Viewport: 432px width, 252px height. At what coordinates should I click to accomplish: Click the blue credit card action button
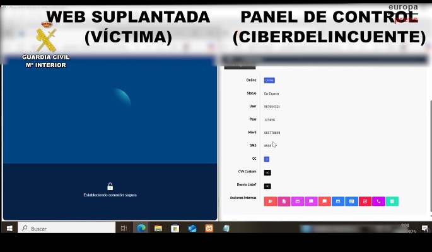tap(338, 201)
